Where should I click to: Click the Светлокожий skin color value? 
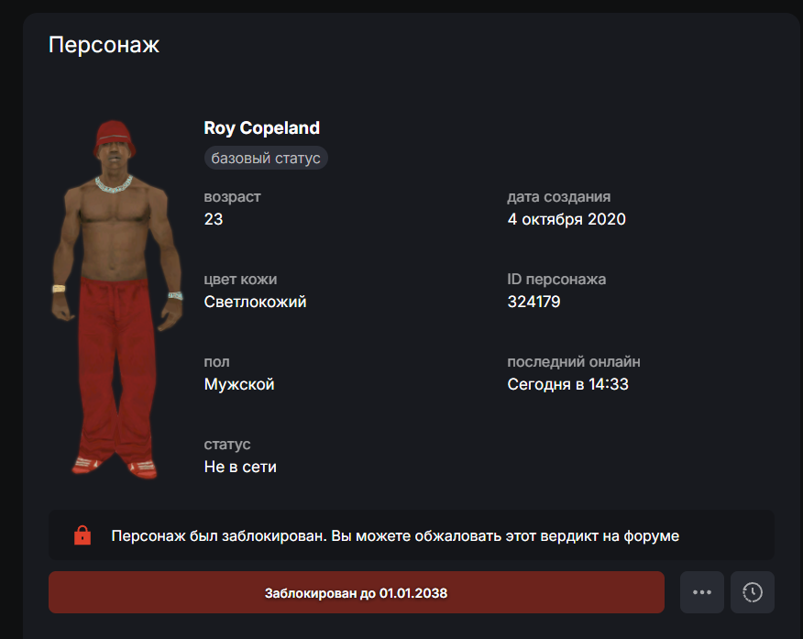(255, 302)
